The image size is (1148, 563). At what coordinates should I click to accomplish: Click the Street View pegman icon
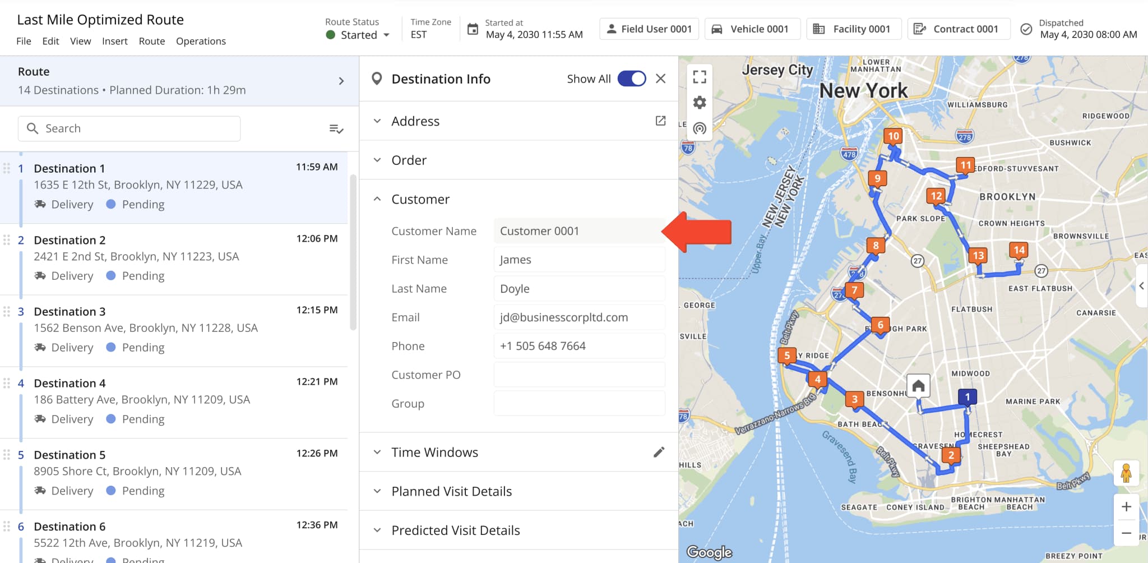(1127, 473)
